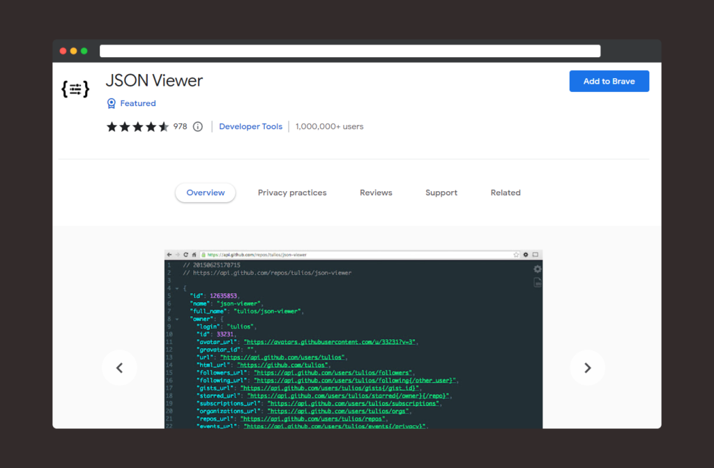Click the green maximize window dot
Screen dimensions: 714x468
(84, 51)
